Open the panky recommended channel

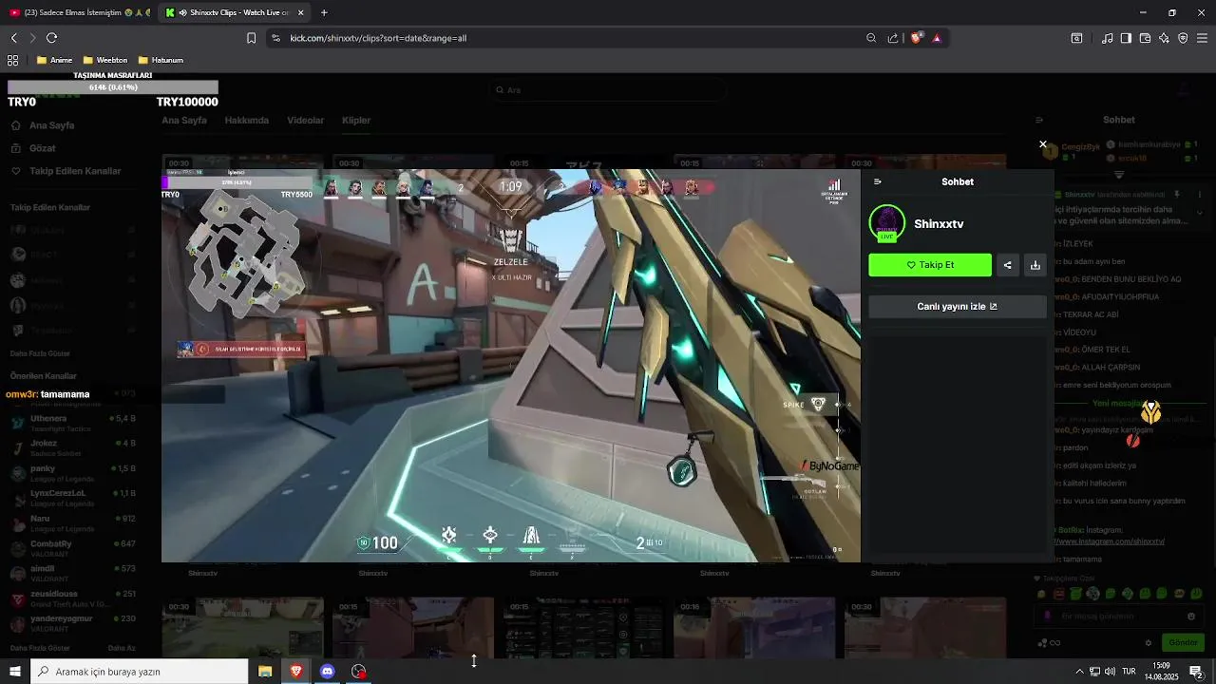pyautogui.click(x=73, y=473)
